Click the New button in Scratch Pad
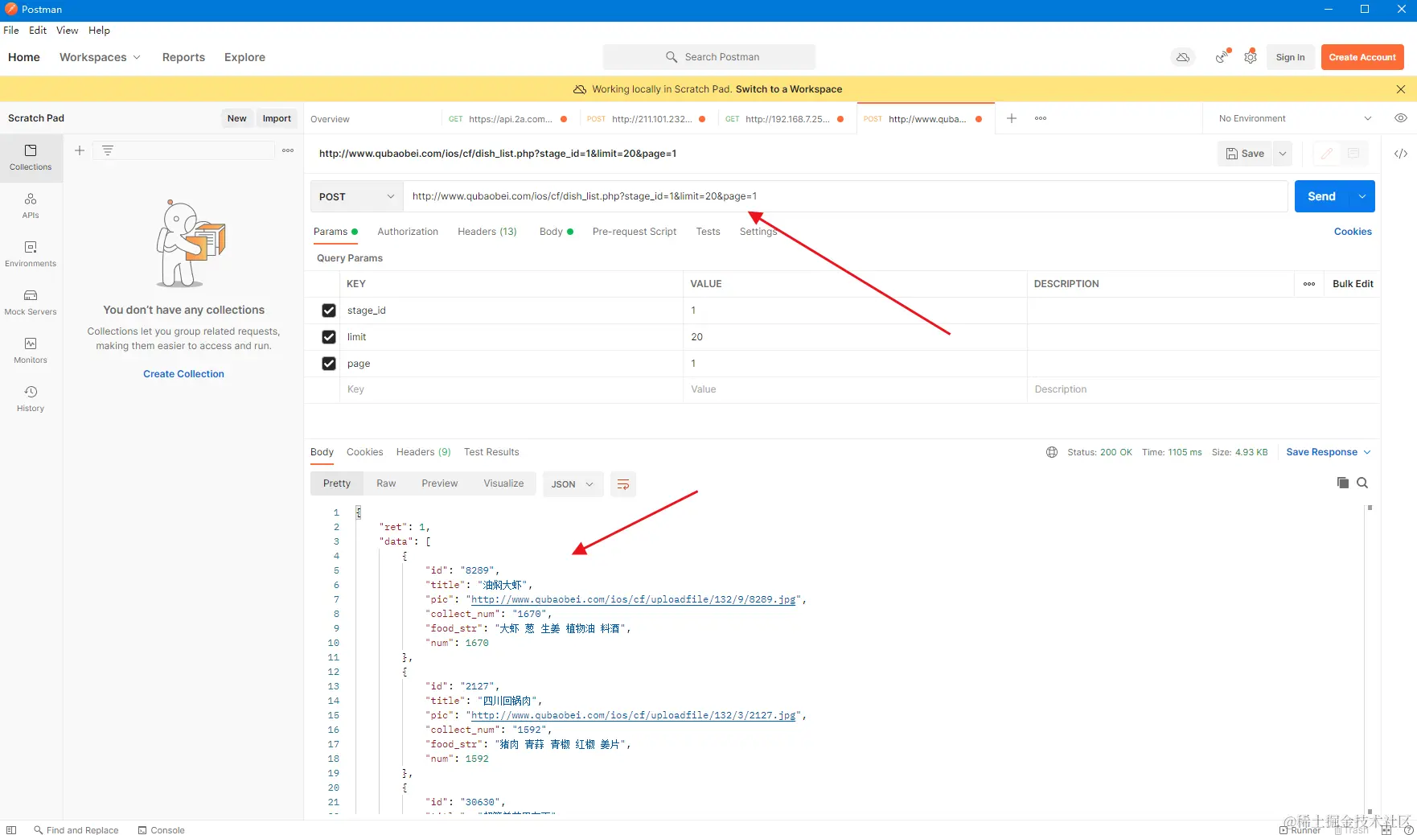Image resolution: width=1417 pixels, height=835 pixels. [x=236, y=118]
